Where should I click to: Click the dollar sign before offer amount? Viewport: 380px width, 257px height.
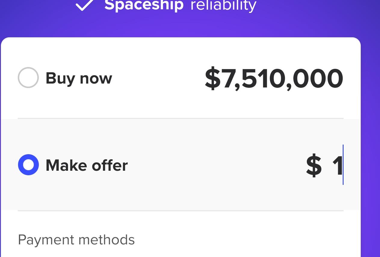point(314,165)
